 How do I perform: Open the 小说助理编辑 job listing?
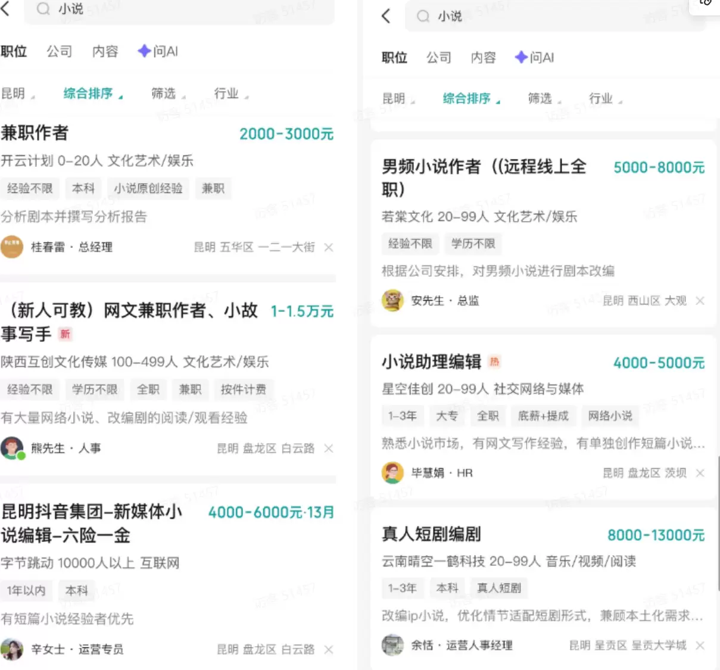point(432,362)
